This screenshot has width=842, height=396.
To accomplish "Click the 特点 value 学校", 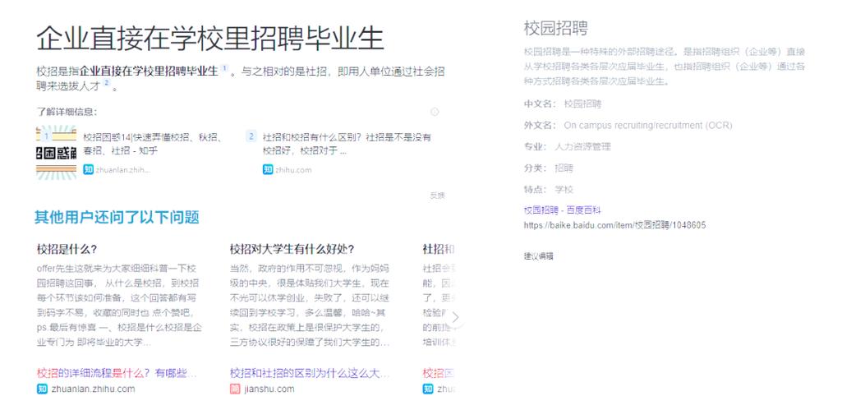I will click(564, 190).
